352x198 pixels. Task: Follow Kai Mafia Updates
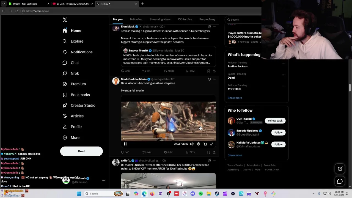pyautogui.click(x=278, y=144)
